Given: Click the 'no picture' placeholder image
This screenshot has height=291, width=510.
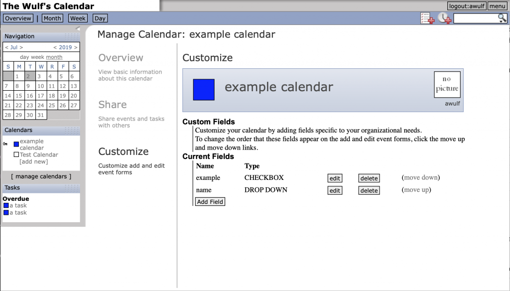Looking at the screenshot, I should pyautogui.click(x=447, y=84).
